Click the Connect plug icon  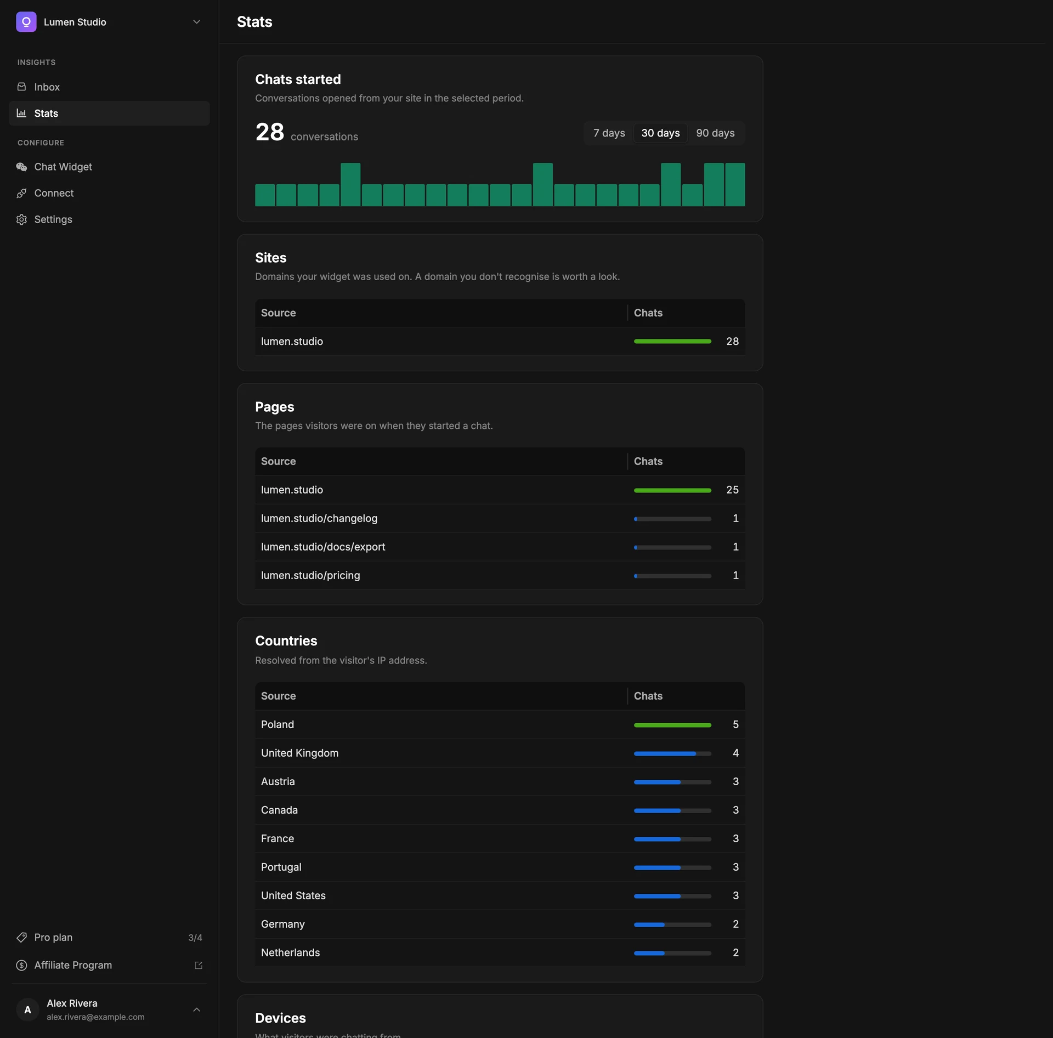(x=22, y=193)
